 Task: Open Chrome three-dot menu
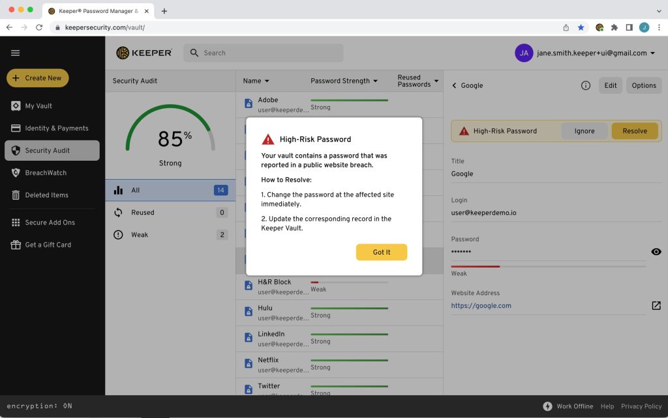point(659,27)
